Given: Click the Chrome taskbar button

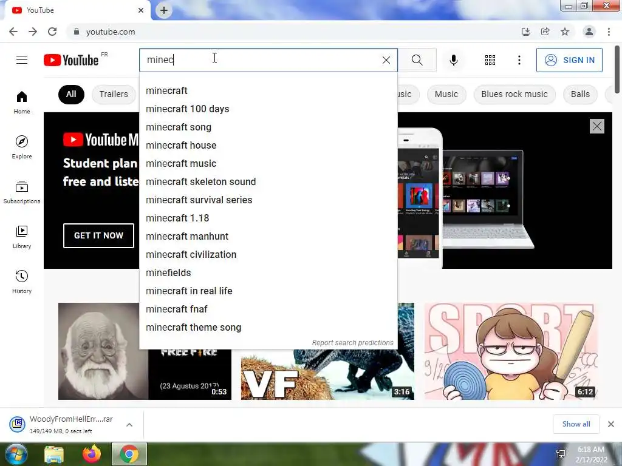Looking at the screenshot, I should point(129,454).
